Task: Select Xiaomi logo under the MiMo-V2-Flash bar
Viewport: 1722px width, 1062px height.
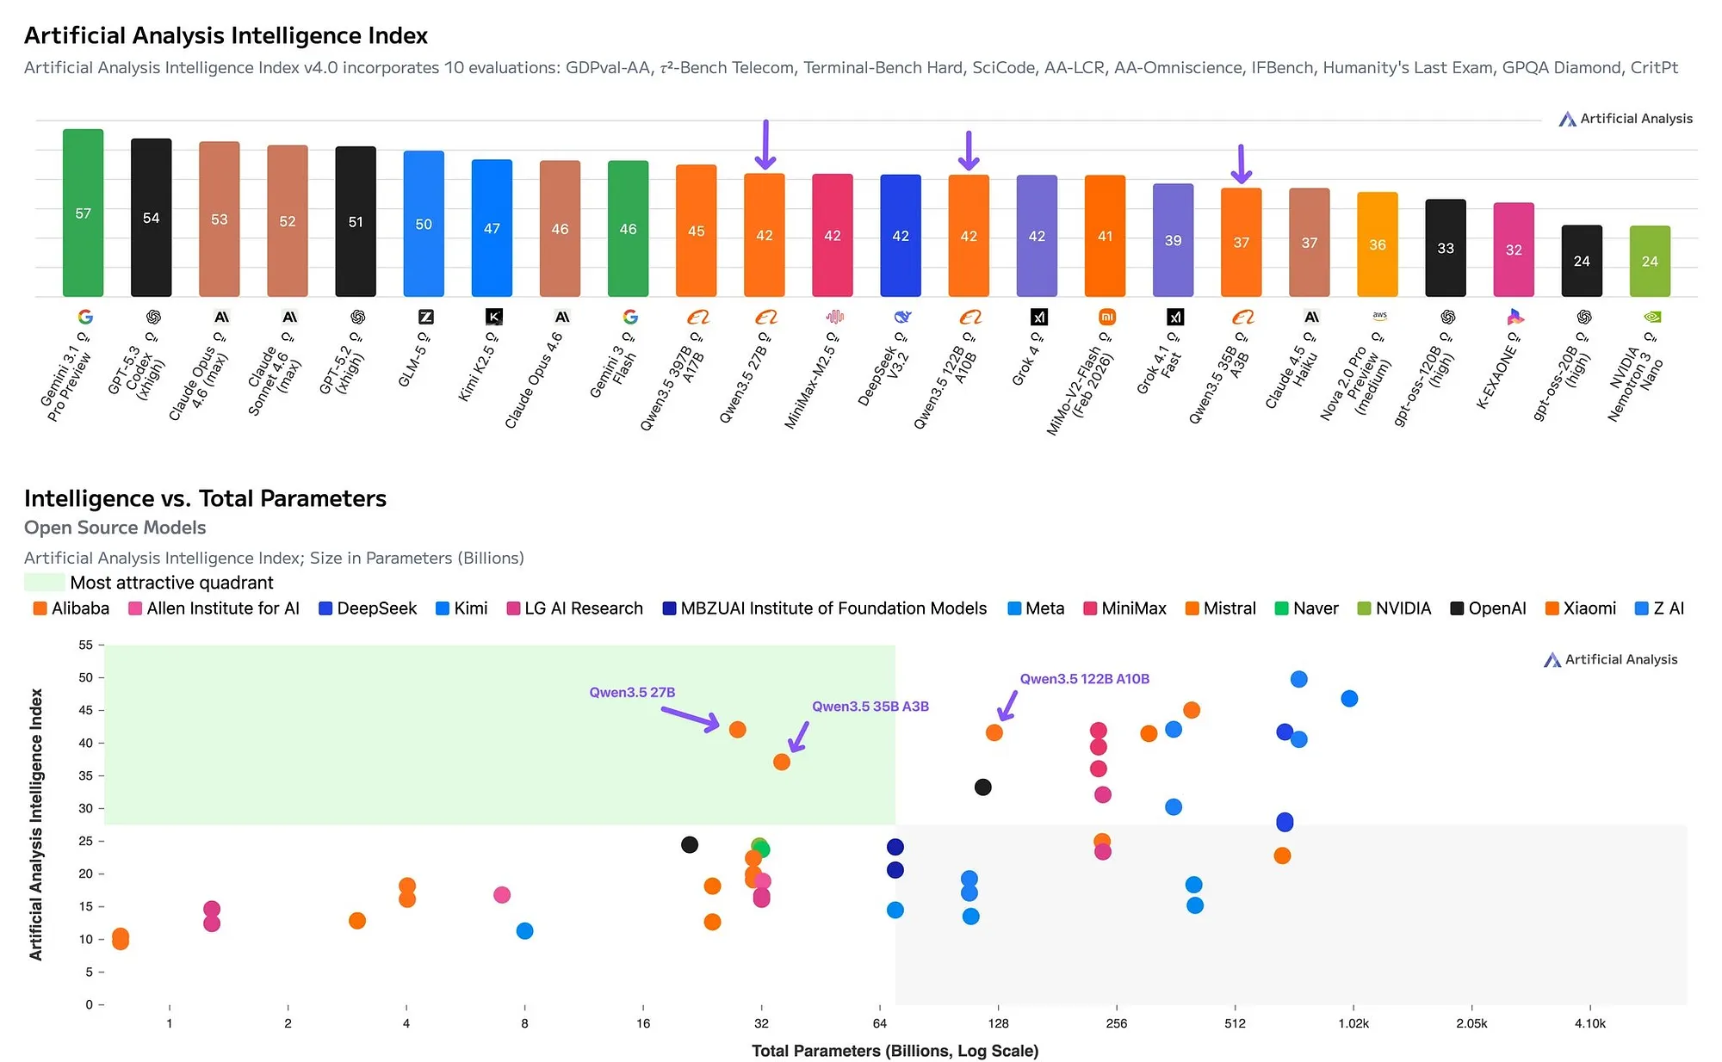Action: click(1107, 317)
